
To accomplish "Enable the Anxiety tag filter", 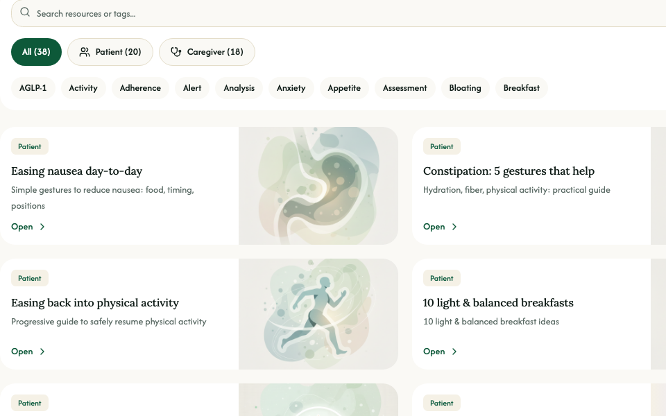I will pyautogui.click(x=291, y=88).
